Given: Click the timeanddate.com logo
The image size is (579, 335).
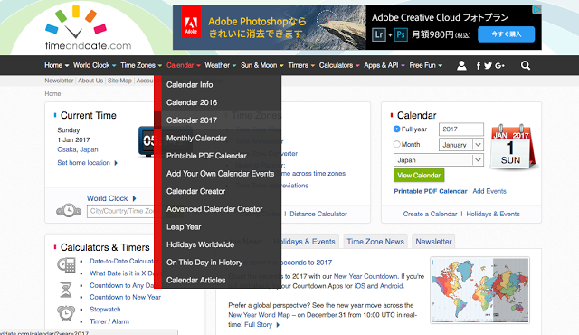Looking at the screenshot, I should 88,28.
